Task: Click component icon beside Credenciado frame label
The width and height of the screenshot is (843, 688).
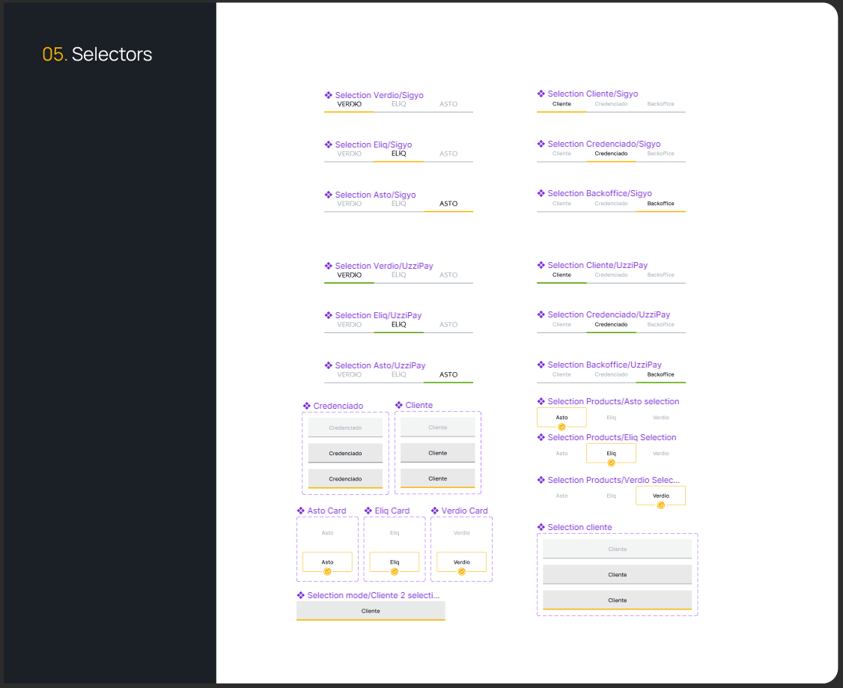Action: click(306, 406)
